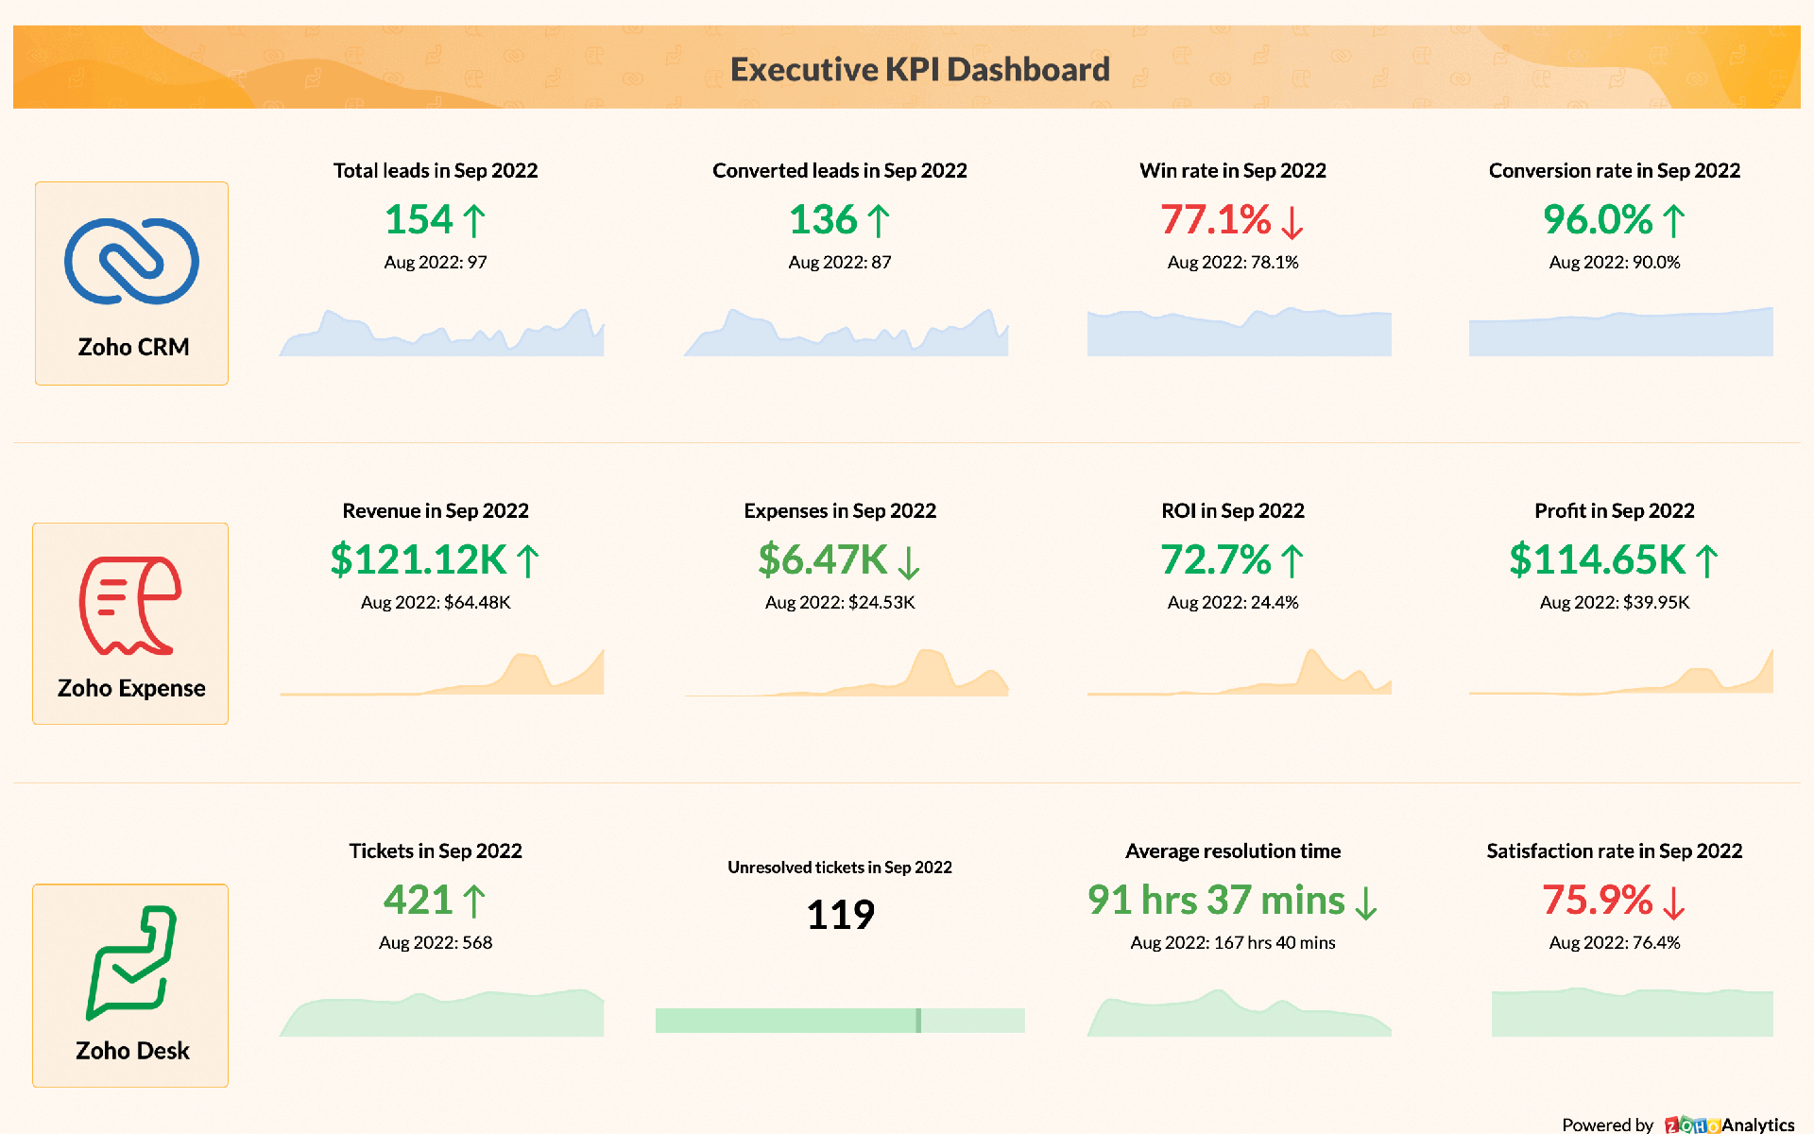Click the Powered by Zoho Analytics link
This screenshot has width=1814, height=1134.
(1682, 1125)
